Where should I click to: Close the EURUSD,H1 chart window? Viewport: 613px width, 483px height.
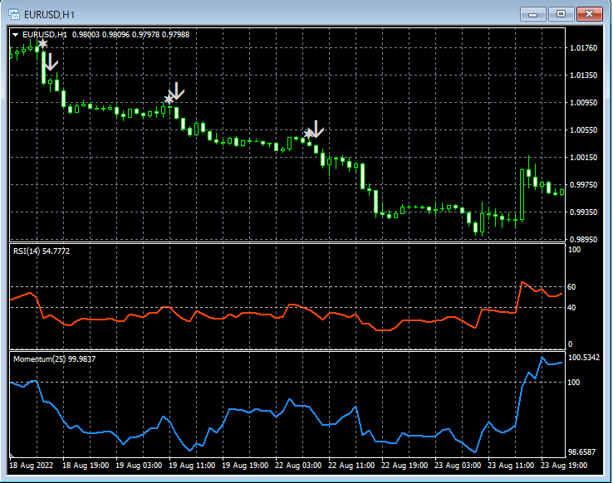click(589, 14)
